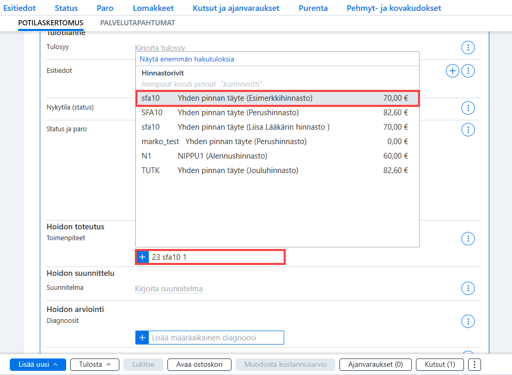
Task: Open the three-dot menu for Nykytila (status)
Action: pos(468,108)
